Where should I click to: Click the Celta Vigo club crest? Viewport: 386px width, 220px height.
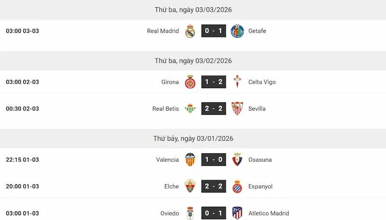(237, 82)
